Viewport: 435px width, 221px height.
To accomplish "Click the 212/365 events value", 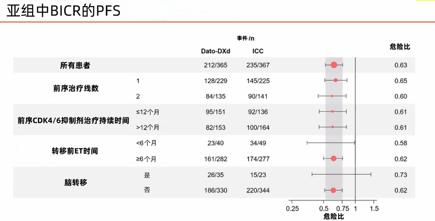I will pyautogui.click(x=215, y=65).
